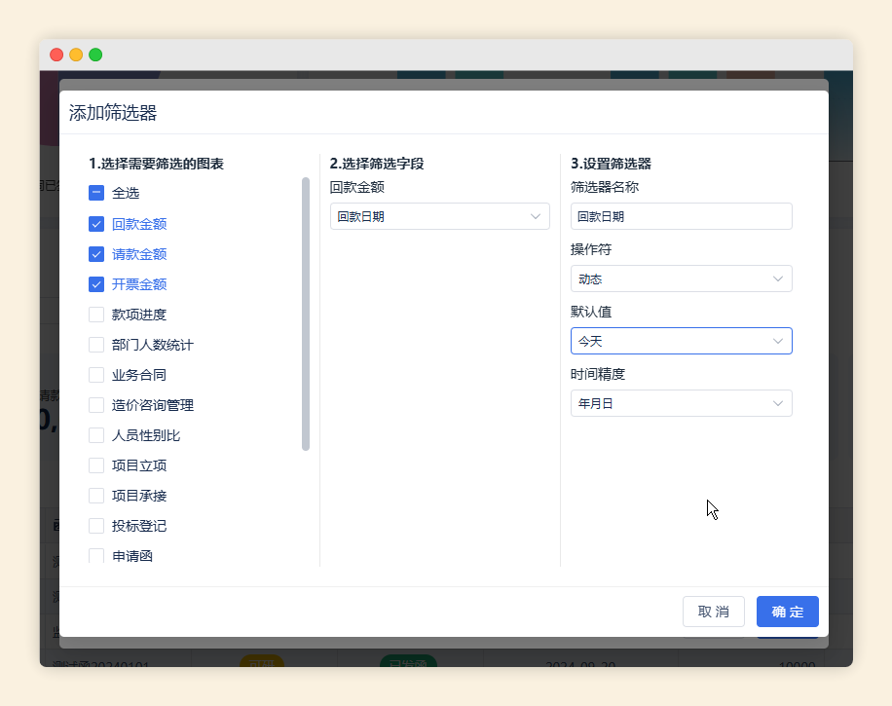892x706 pixels.
Task: Select the 项目立项 checkbox
Action: click(96, 465)
